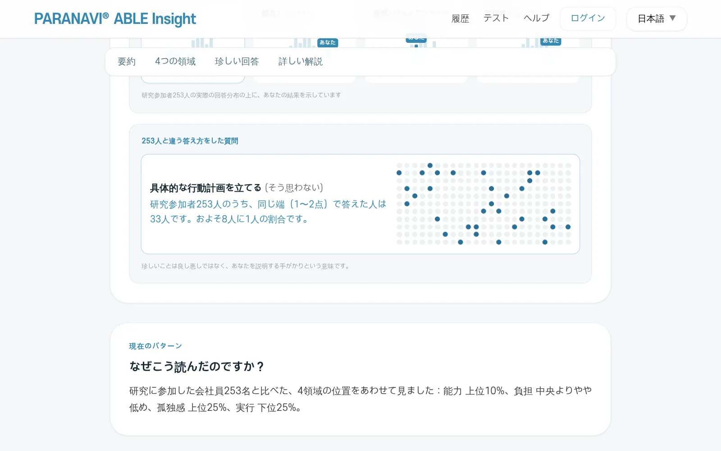Select the 4つの領域 tab
This screenshot has height=451, width=721.
point(175,61)
